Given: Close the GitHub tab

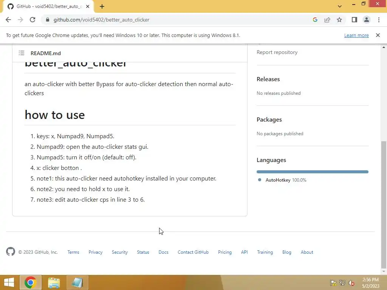Looking at the screenshot, I should tap(88, 6).
